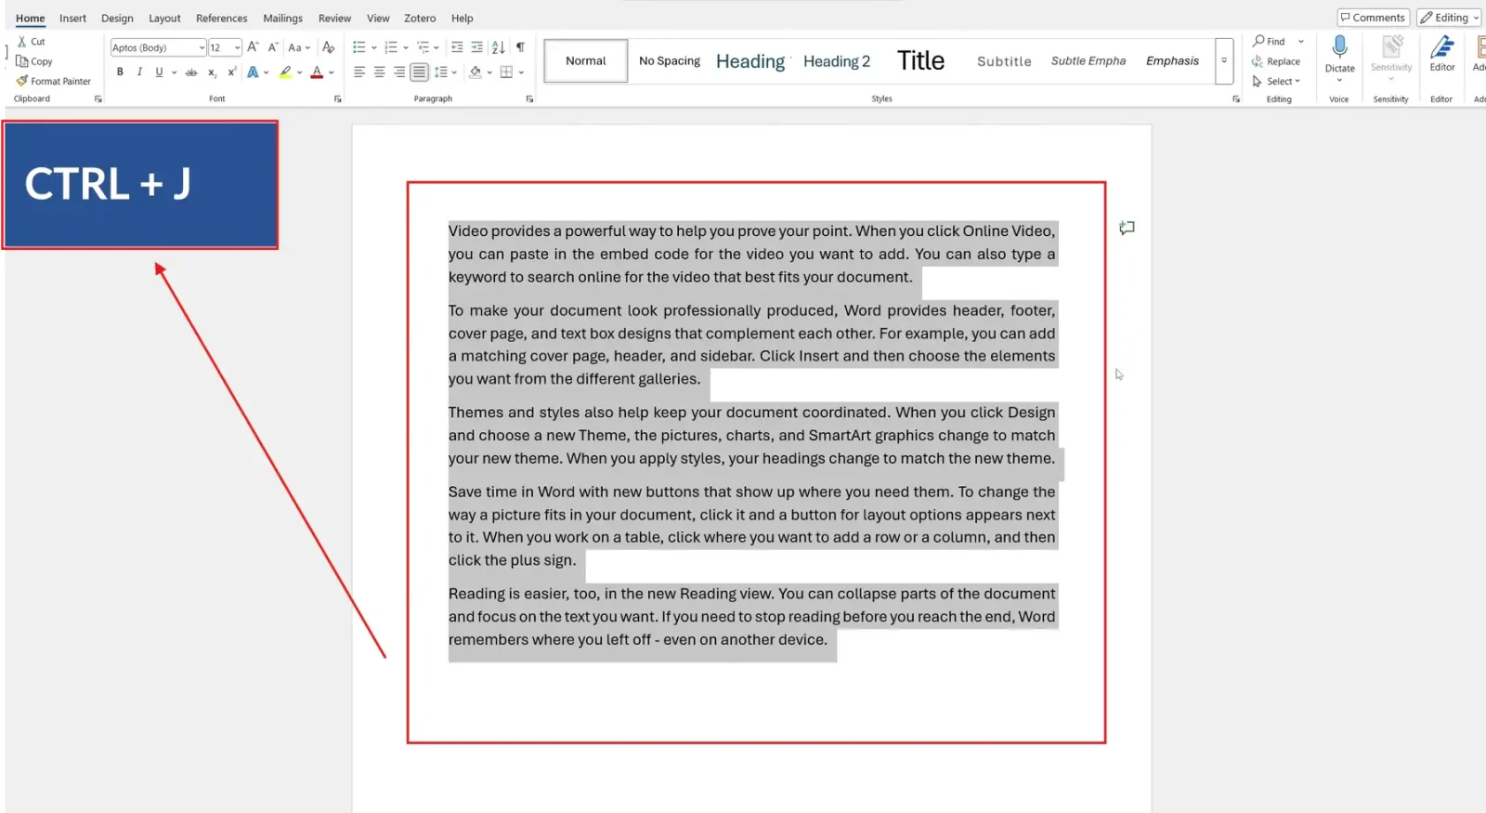Align text right
Viewport: 1486px width, 813px height.
coord(399,72)
